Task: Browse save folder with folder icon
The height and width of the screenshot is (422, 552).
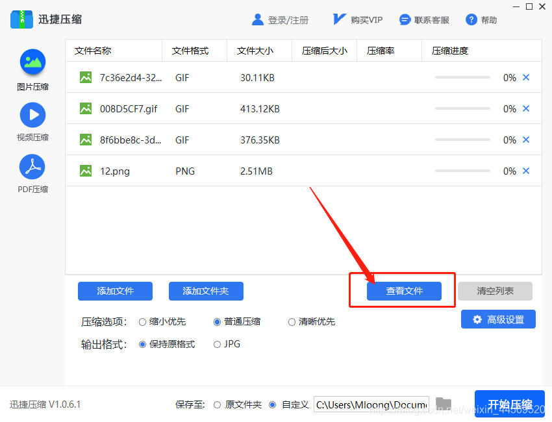Action: pos(443,403)
